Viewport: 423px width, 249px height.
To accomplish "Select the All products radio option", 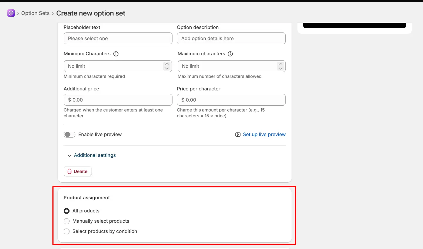I will pos(67,211).
